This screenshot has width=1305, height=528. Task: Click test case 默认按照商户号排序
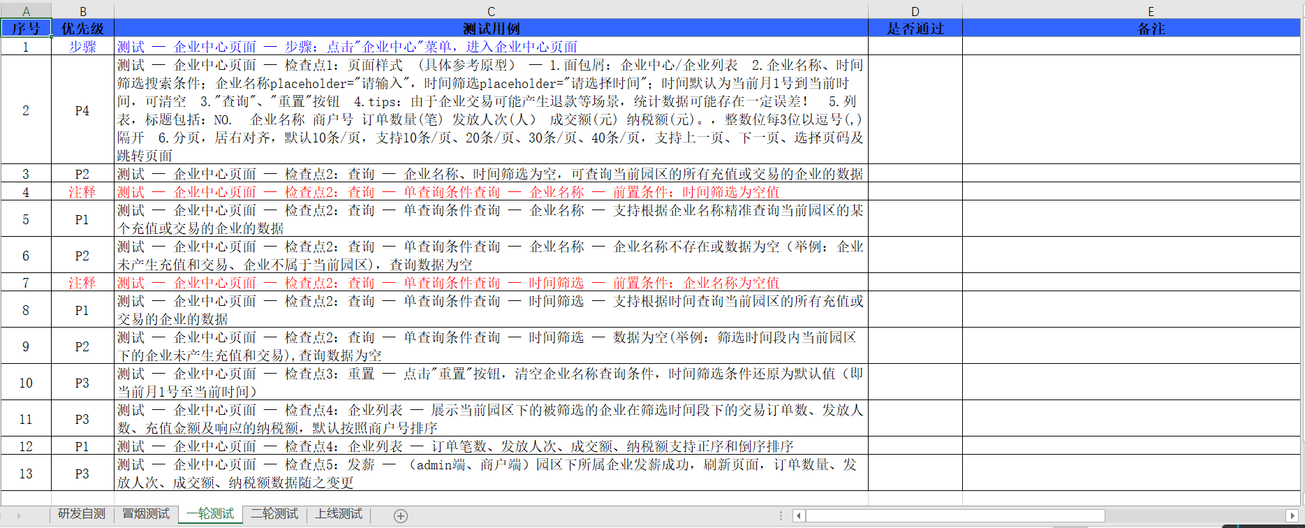491,419
